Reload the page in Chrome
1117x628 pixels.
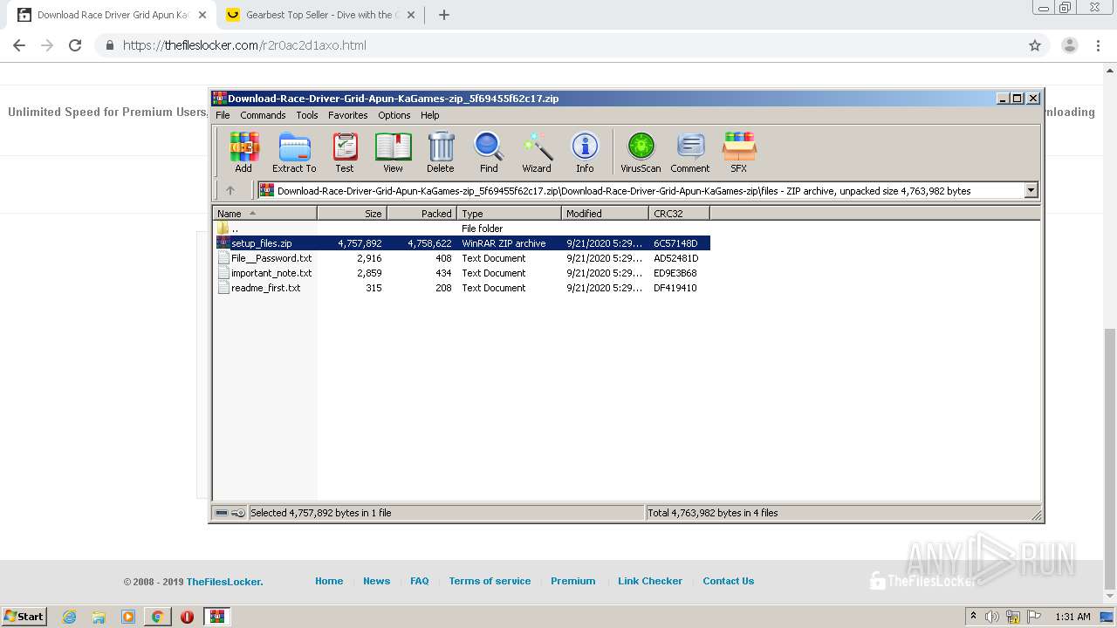pyautogui.click(x=75, y=45)
